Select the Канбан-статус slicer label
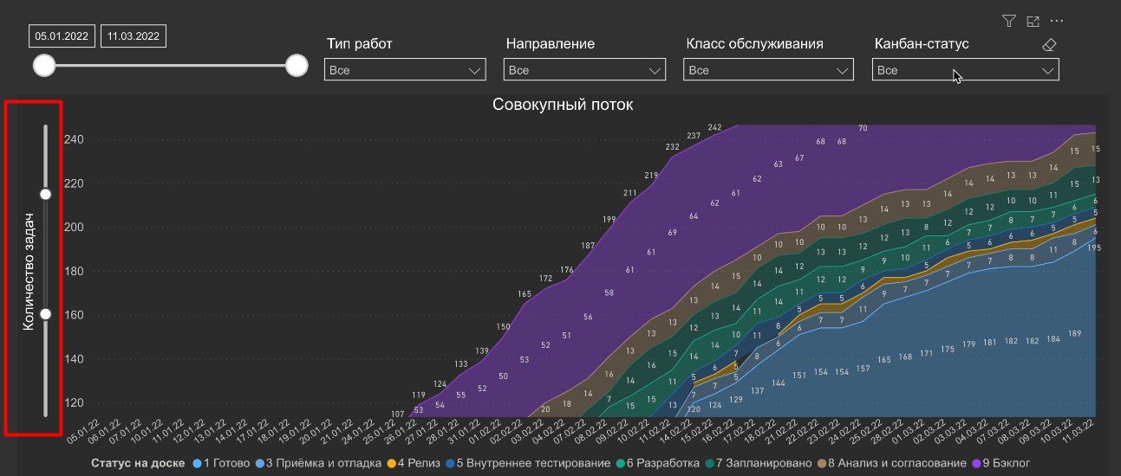This screenshot has width=1121, height=476. (x=922, y=44)
